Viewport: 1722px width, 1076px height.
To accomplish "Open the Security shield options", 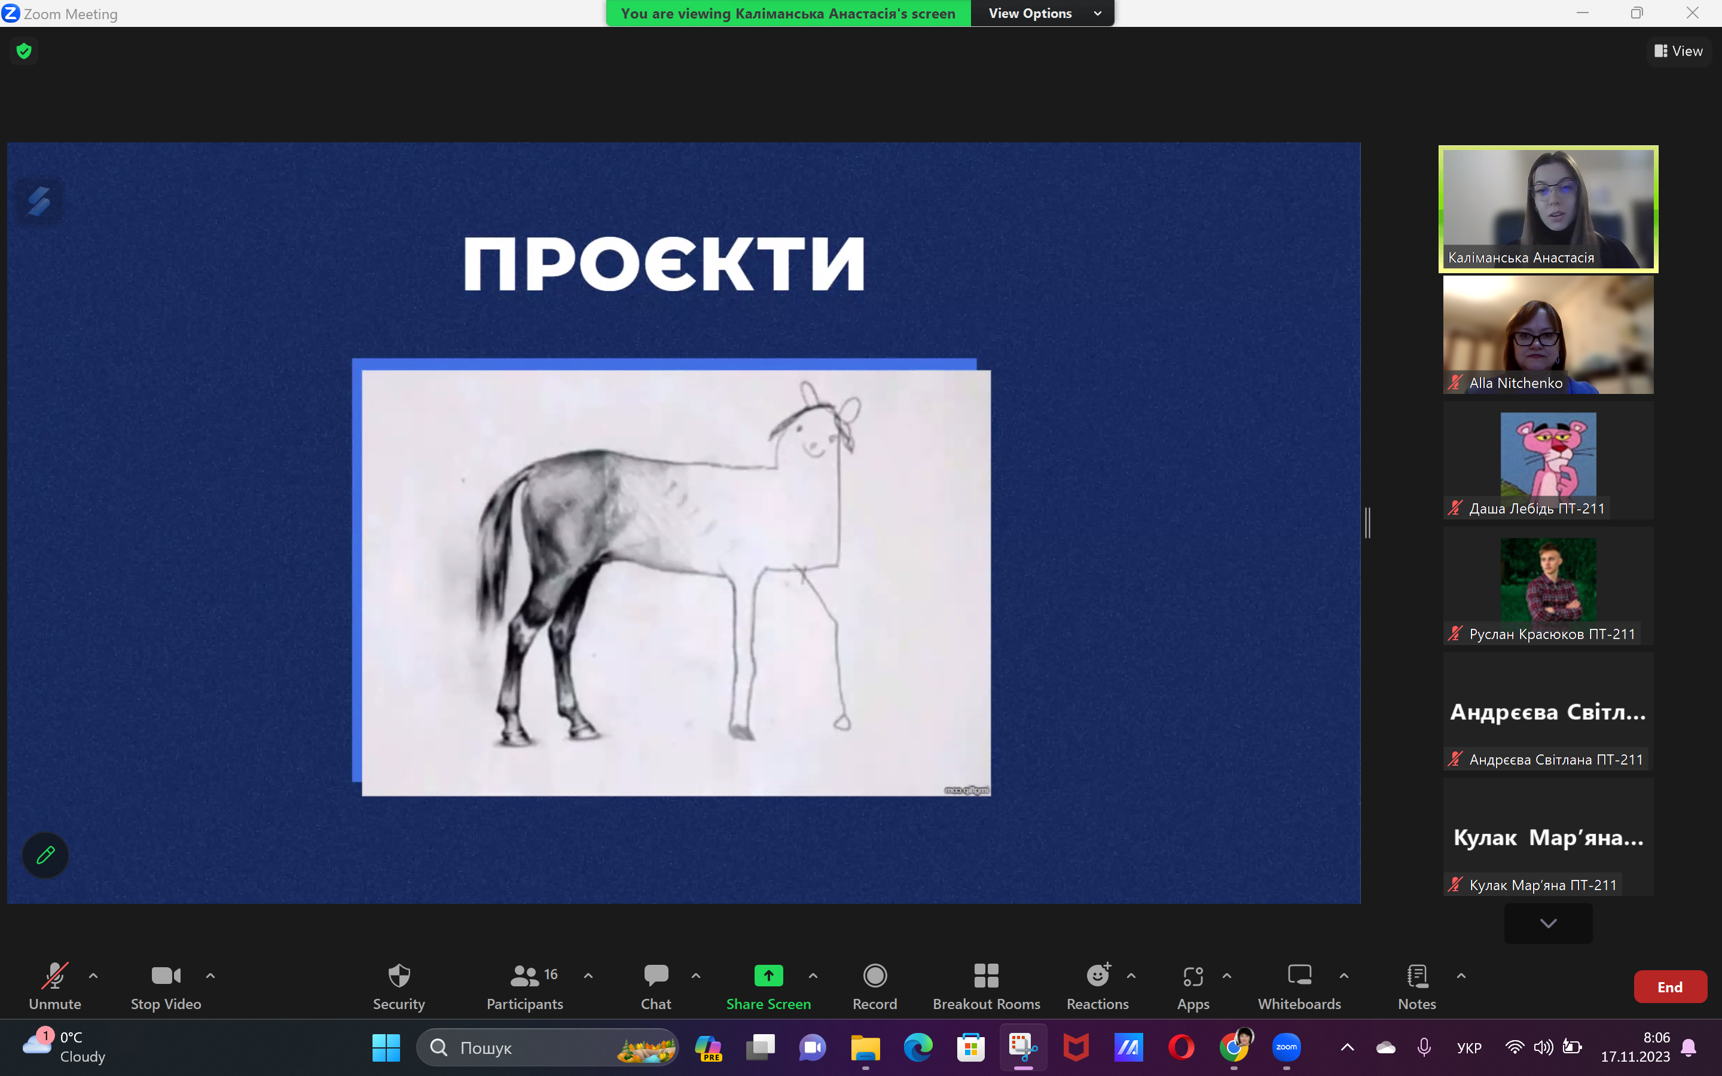I will [x=398, y=986].
